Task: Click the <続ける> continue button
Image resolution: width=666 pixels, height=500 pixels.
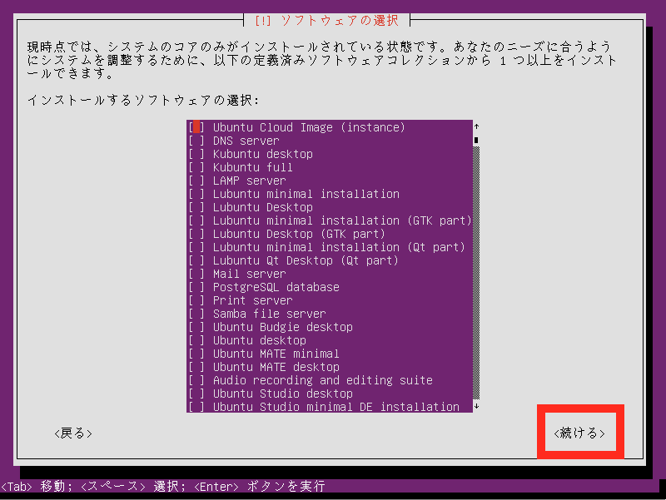Action: click(x=579, y=433)
